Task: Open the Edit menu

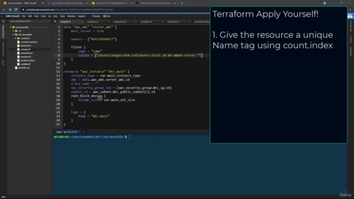Action: (30, 16)
